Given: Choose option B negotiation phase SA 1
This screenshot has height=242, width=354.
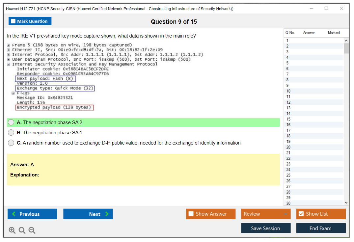Looking at the screenshot, I should click(11, 133).
